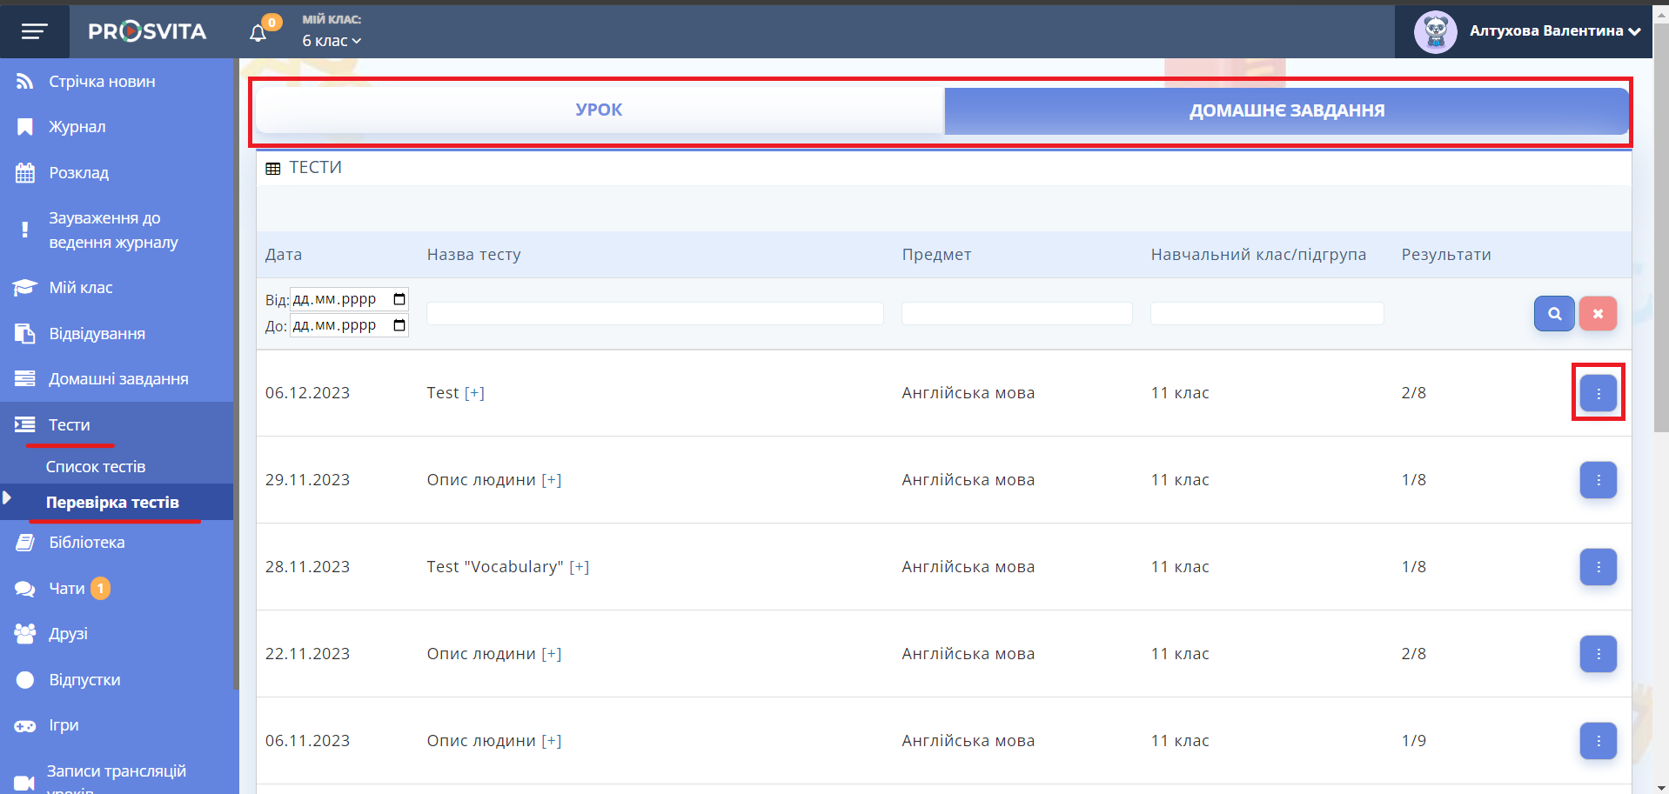
Task: Select the ДОМАШНЄ ЗАВДАННЯ tab
Action: point(1286,111)
